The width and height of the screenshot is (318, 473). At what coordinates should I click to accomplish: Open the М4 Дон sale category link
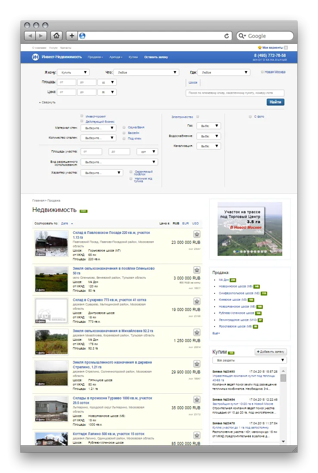224,280
